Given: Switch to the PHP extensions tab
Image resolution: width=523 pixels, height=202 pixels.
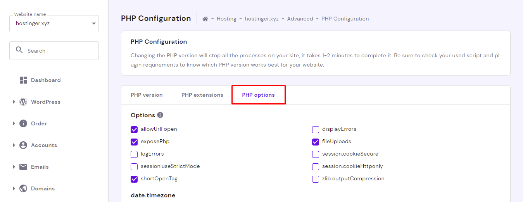Looking at the screenshot, I should [x=202, y=95].
